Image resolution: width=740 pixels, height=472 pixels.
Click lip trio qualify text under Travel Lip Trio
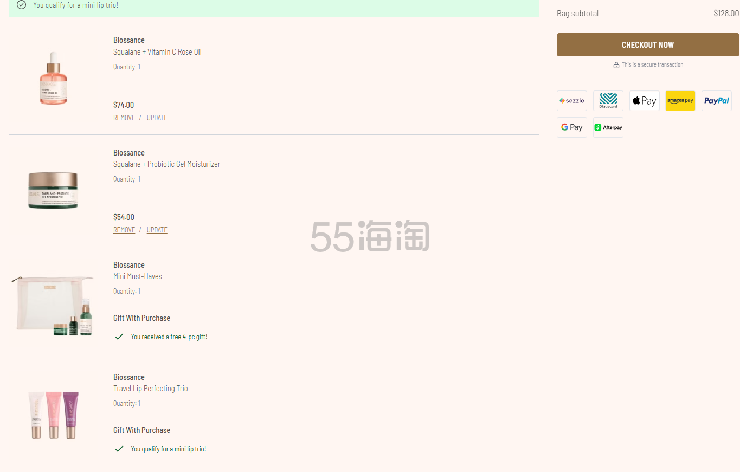169,449
